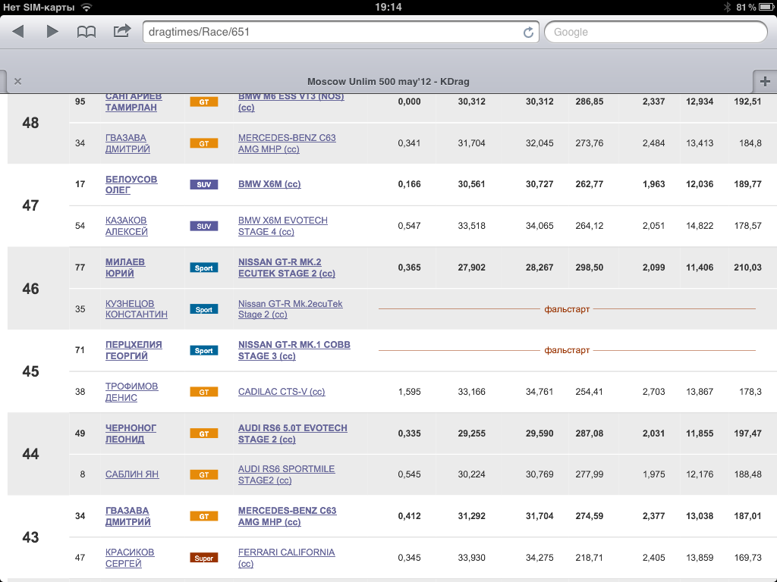Open ГВАЗАВА ДМИТРИЙ link in race 48
Screen dimensions: 777x582
tap(127, 143)
